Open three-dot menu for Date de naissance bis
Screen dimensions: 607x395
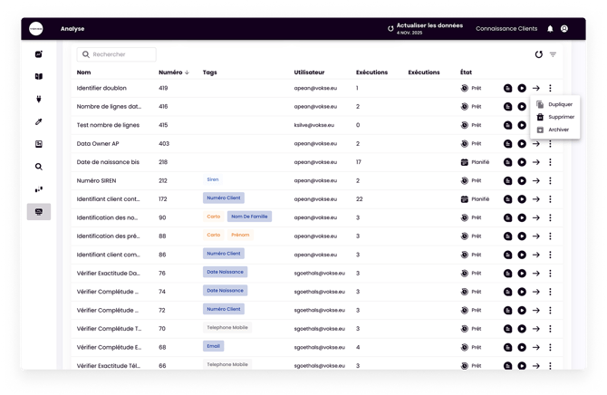point(550,162)
